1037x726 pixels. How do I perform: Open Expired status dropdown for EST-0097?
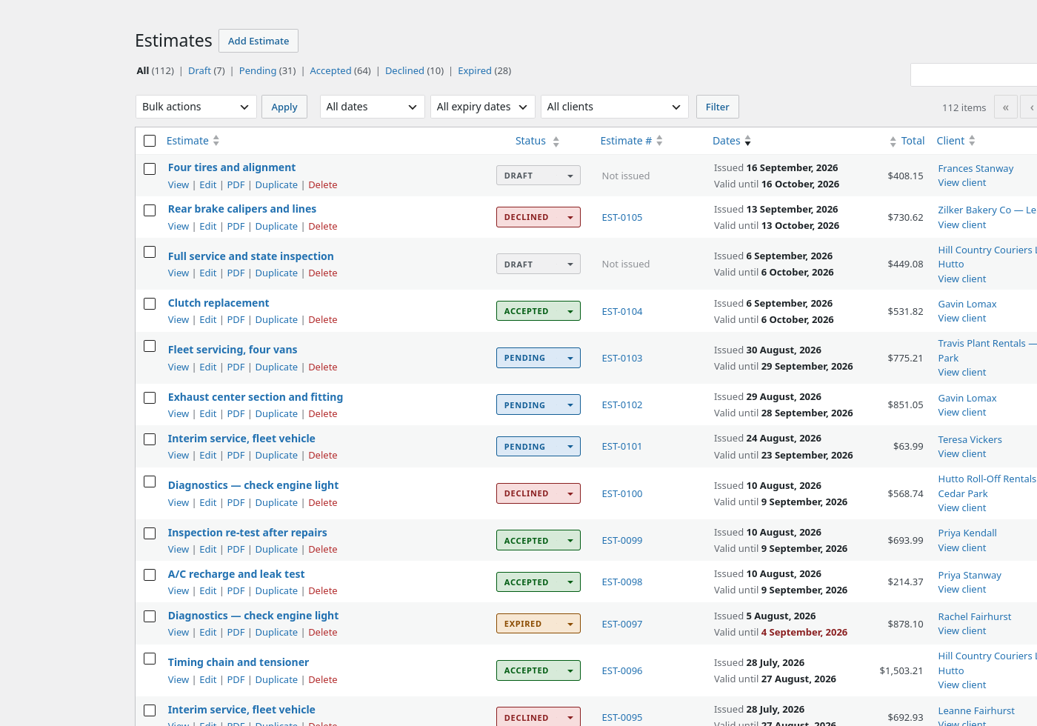(538, 624)
